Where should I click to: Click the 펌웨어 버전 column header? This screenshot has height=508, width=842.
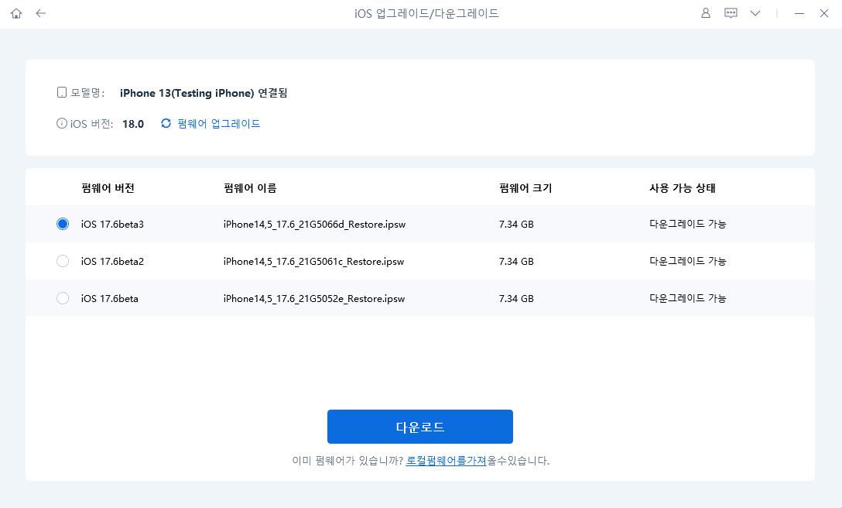(x=108, y=187)
